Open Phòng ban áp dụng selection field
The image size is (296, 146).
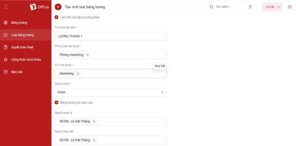coord(110,55)
